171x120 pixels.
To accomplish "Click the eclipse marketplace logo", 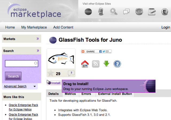I will (34, 10).
